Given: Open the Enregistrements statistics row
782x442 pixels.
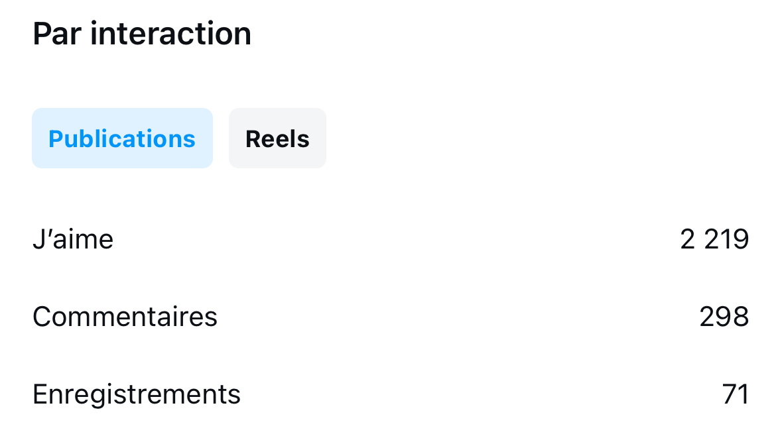Looking at the screenshot, I should pyautogui.click(x=390, y=394).
